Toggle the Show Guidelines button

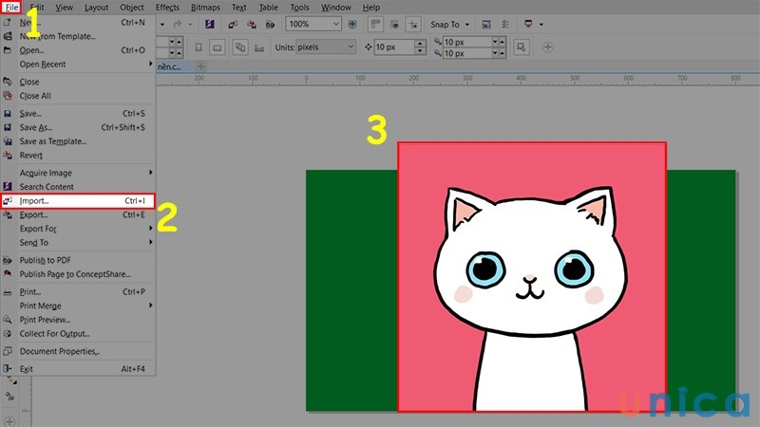(x=413, y=24)
